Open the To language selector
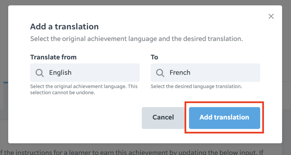 [x=205, y=73]
